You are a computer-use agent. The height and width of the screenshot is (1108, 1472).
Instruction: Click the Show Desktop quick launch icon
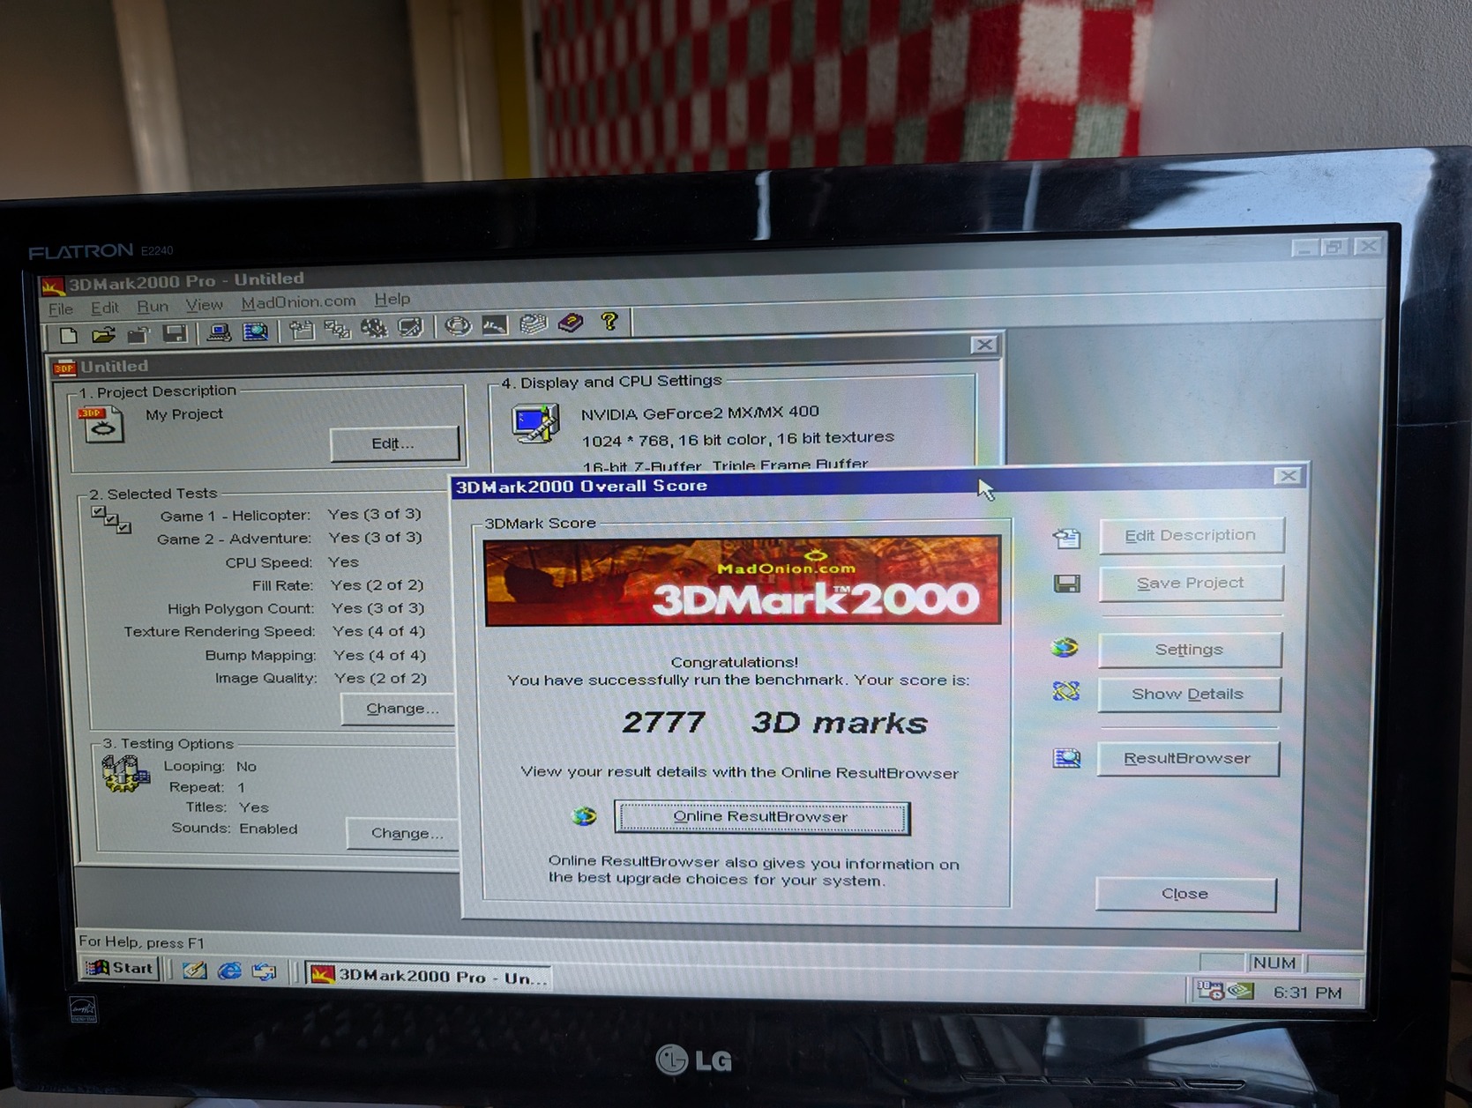194,970
